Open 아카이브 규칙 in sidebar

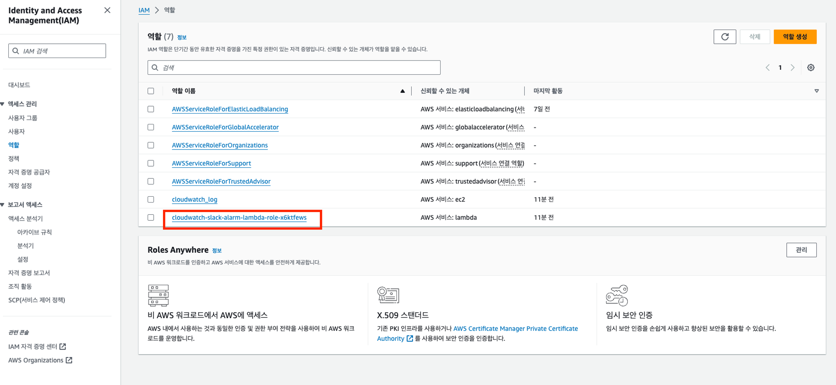(x=34, y=232)
